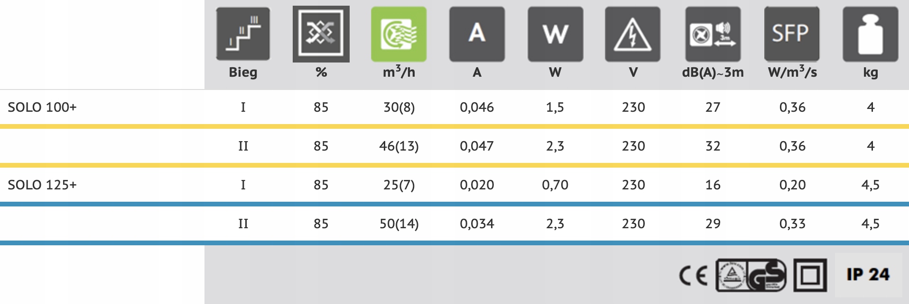Viewport: 909px width, 304px height.
Task: Click the blue divider line under SOLO 125+
Action: (454, 205)
